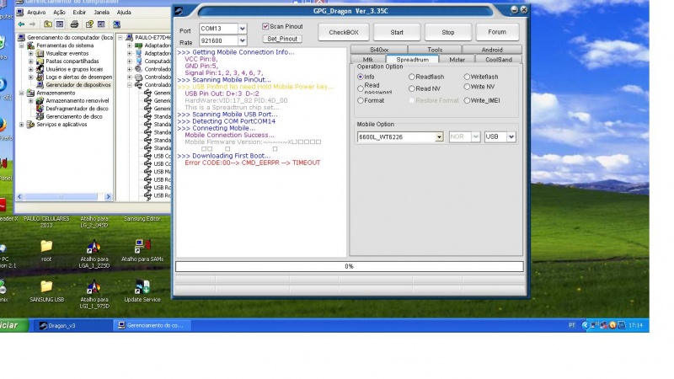Open Atalho para LGA_1_225D desktop shortcut
The image size is (674, 379).
pos(94,254)
